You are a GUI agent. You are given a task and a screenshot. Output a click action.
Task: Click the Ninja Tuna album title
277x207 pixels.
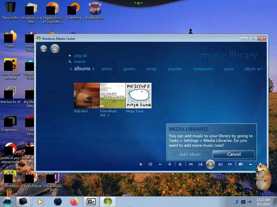point(135,111)
